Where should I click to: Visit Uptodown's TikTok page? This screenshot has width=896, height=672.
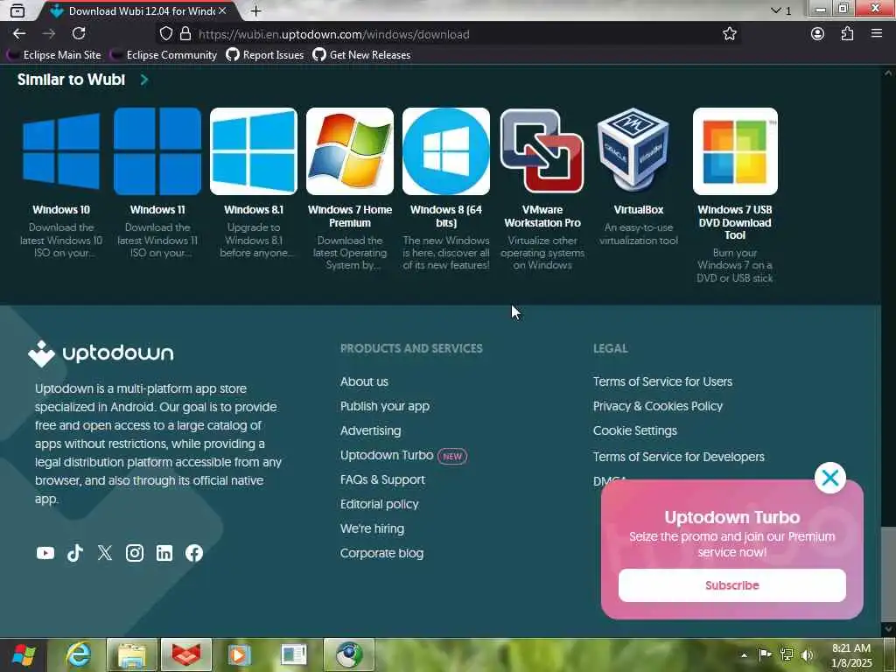[75, 553]
